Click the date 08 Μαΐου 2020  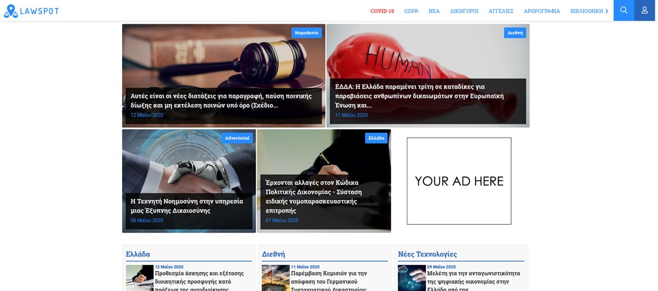147,221
